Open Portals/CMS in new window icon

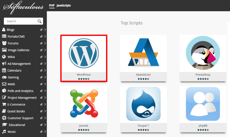(41, 36)
